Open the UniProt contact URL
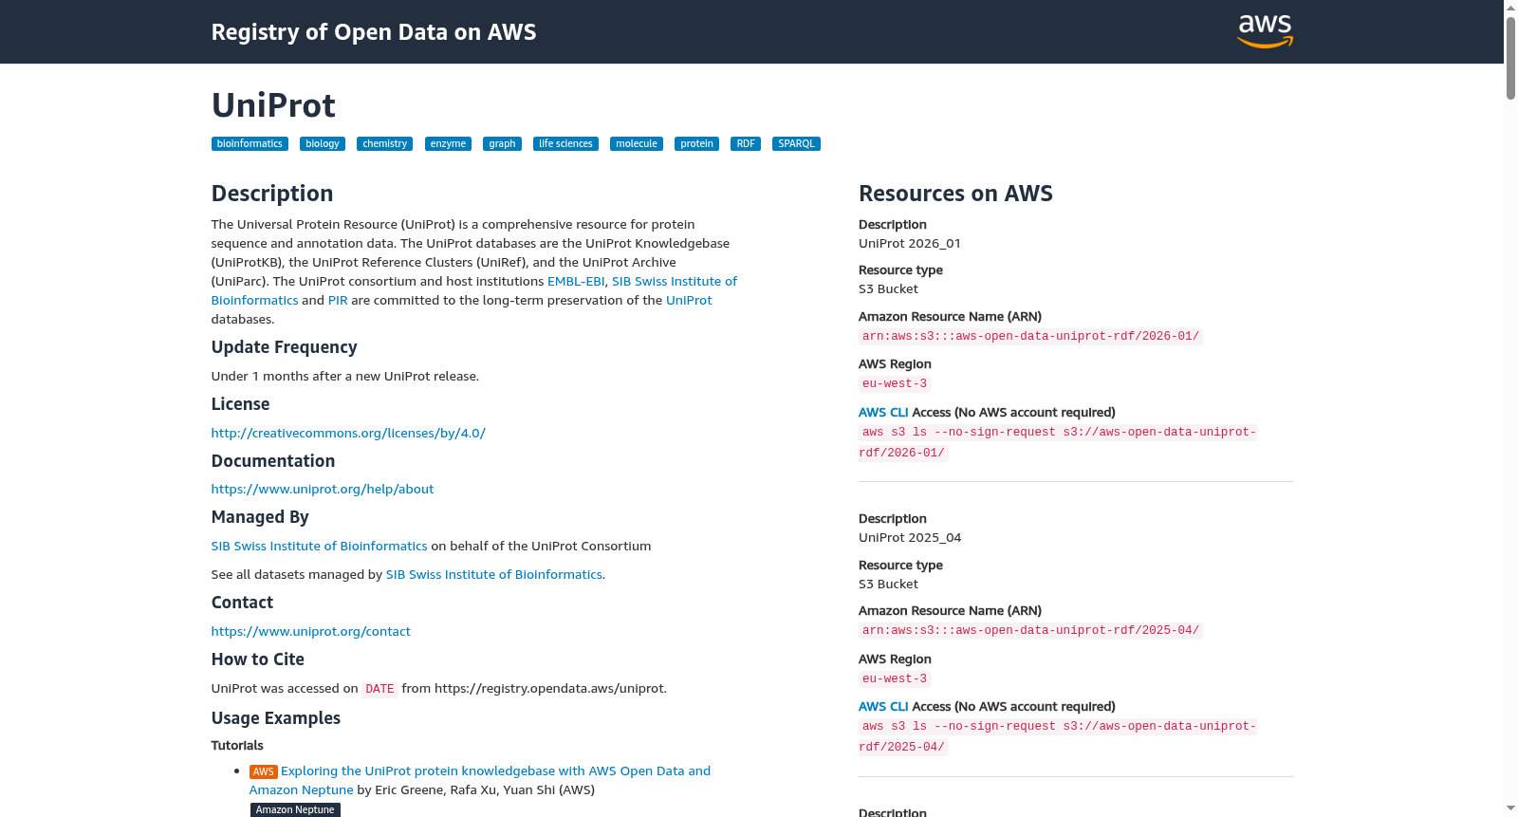The width and height of the screenshot is (1518, 817). 311,632
